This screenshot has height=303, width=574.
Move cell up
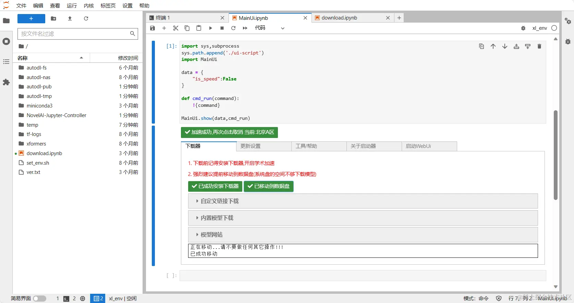click(x=493, y=46)
